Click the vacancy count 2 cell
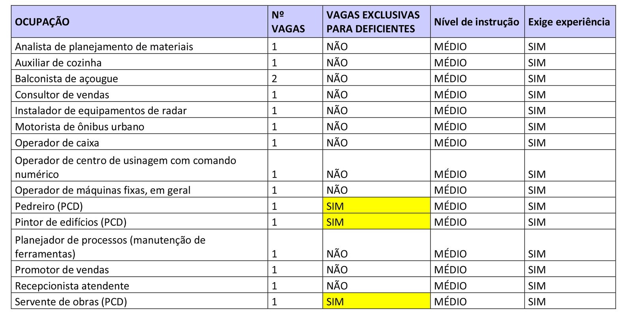Viewport: 631px width, 318px height. (x=275, y=79)
